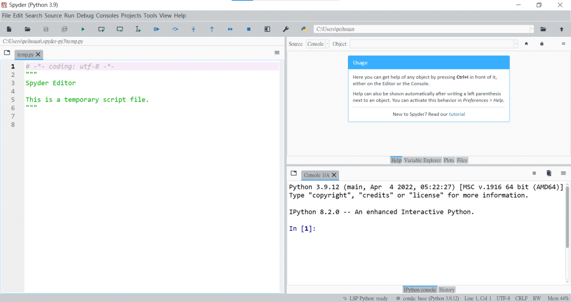Open the Search menu
571x302 pixels.
[x=33, y=16]
